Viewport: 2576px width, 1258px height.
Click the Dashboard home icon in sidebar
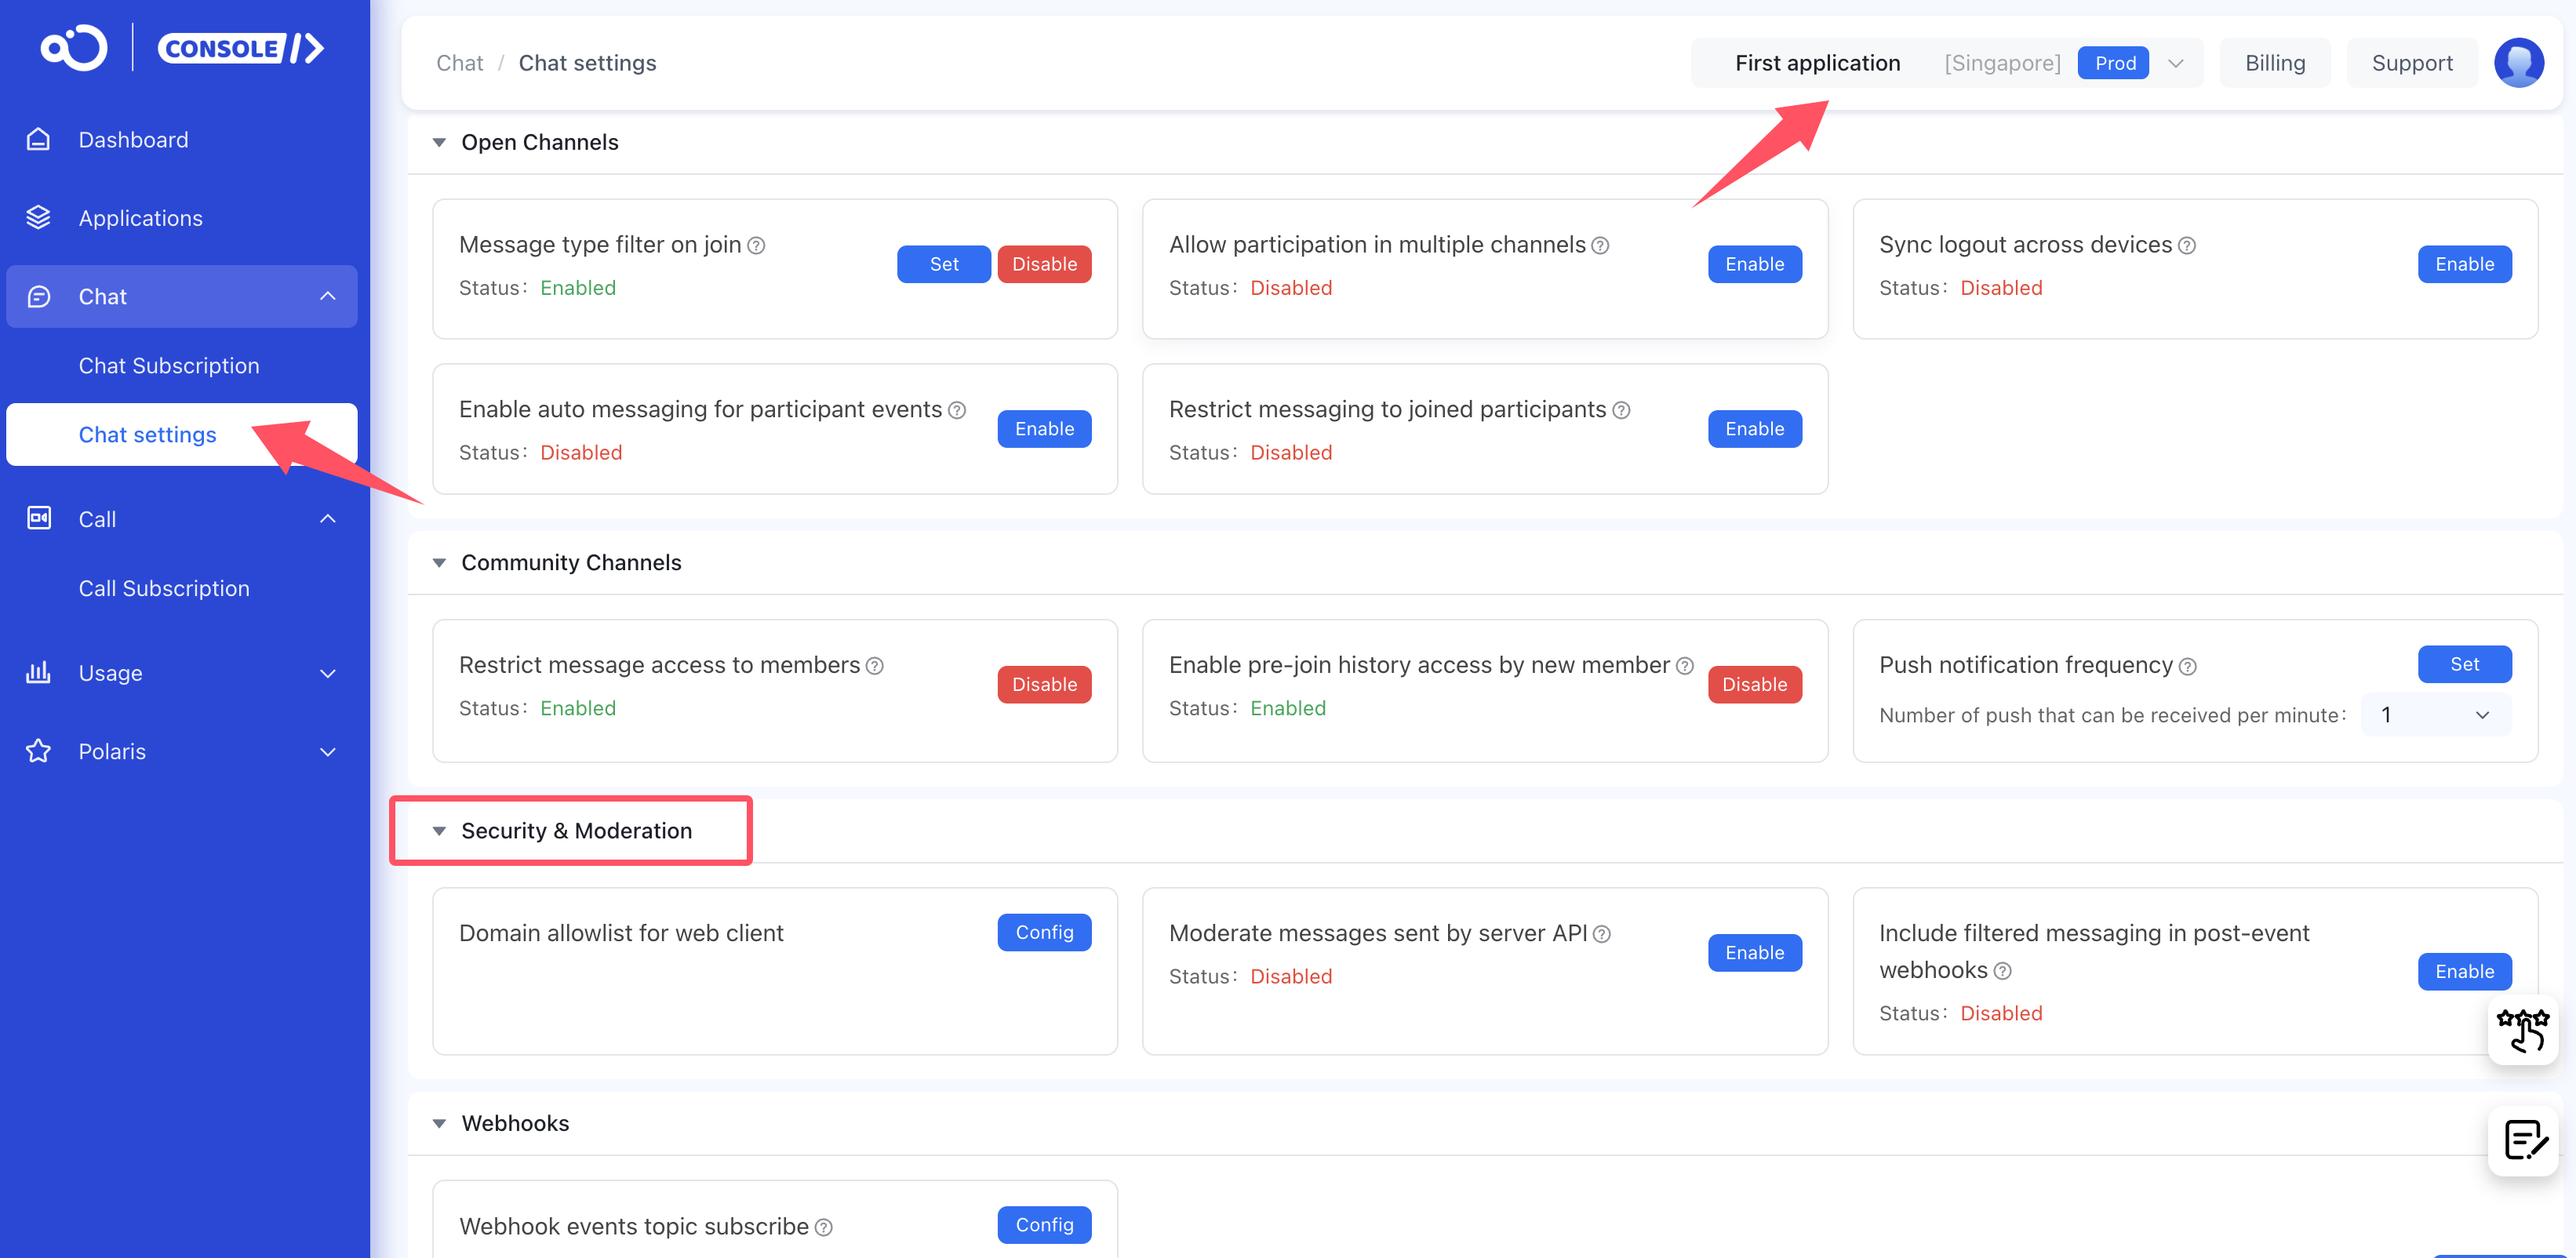(38, 139)
